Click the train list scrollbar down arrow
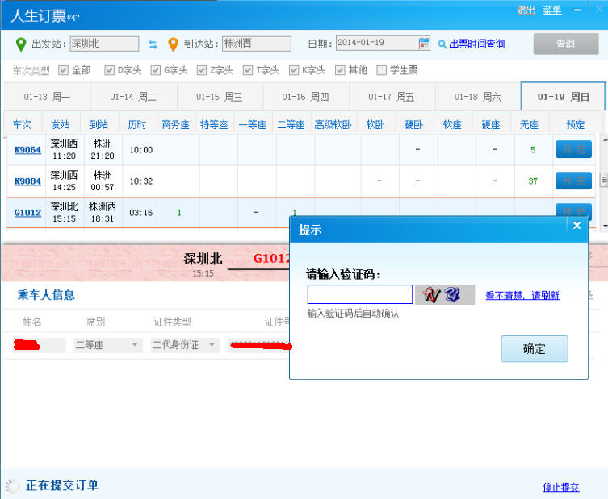This screenshot has height=499, width=608. pos(605,225)
